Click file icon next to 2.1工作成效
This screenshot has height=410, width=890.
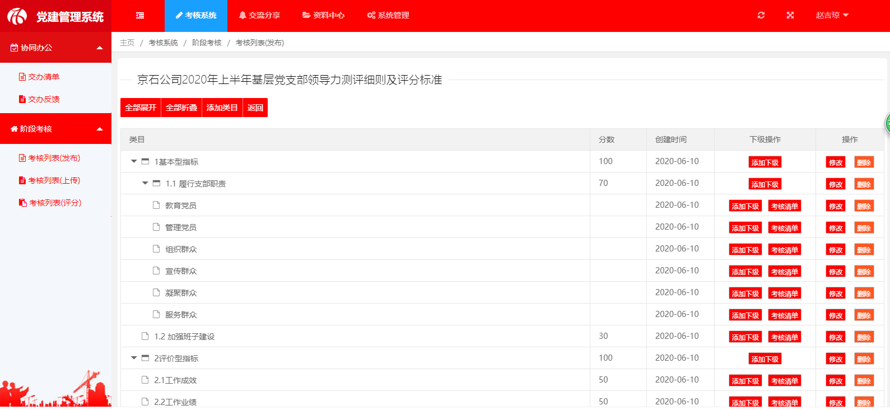tap(145, 380)
